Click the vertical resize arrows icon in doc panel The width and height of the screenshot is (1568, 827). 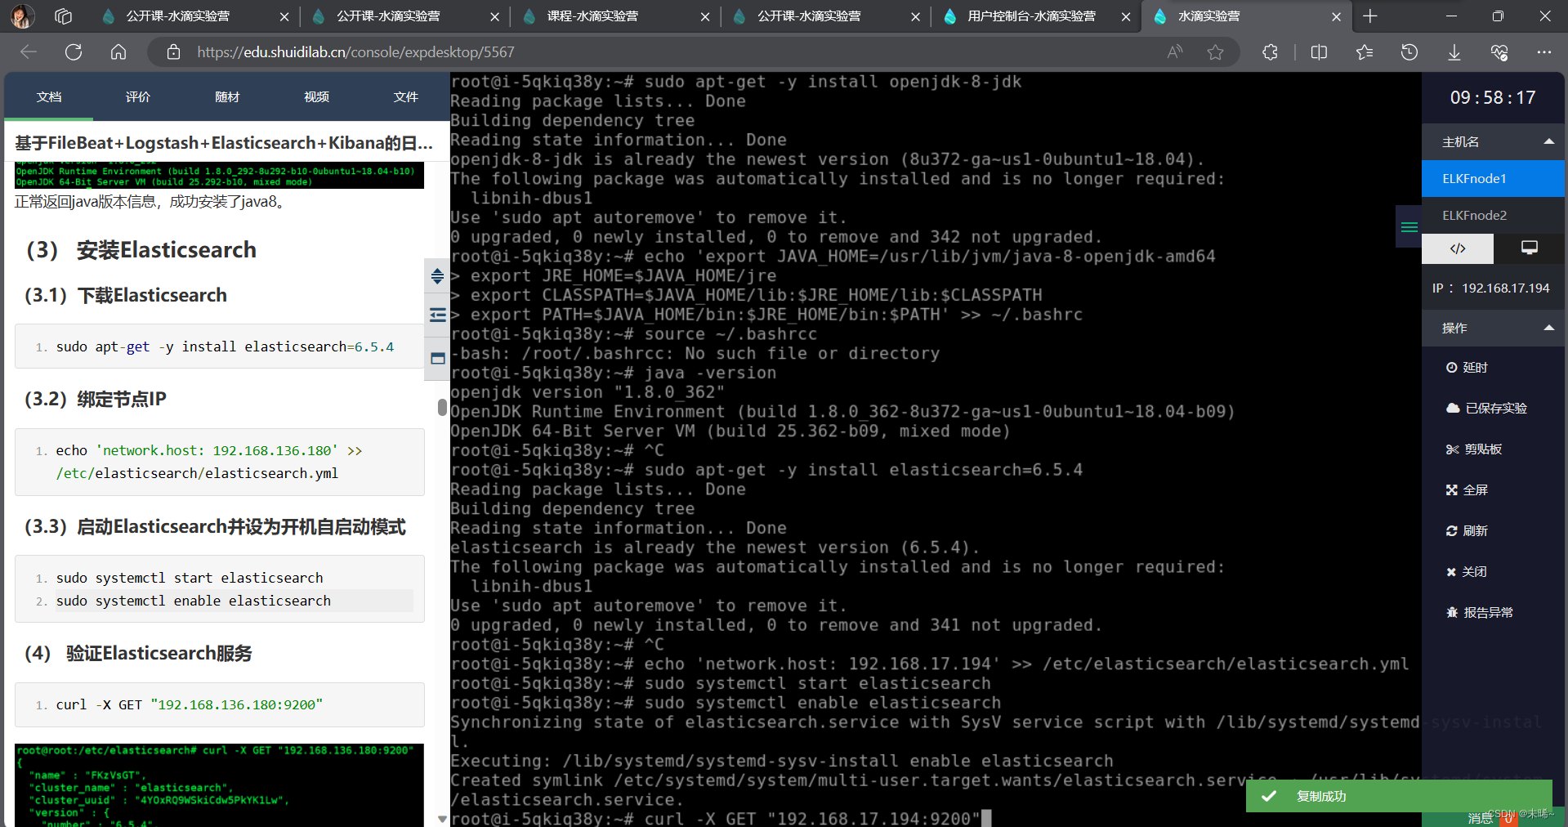[437, 276]
